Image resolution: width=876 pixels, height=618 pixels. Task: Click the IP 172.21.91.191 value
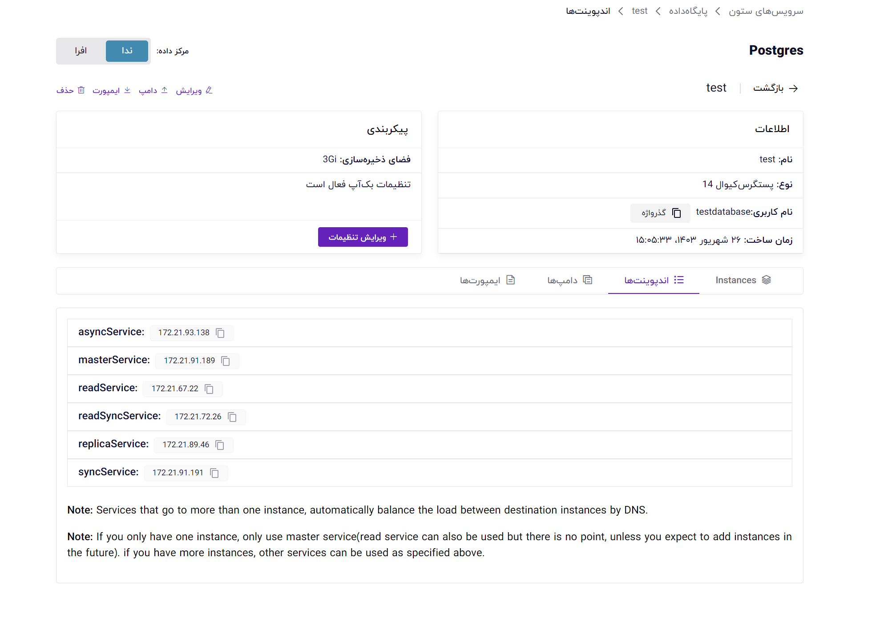coord(178,473)
